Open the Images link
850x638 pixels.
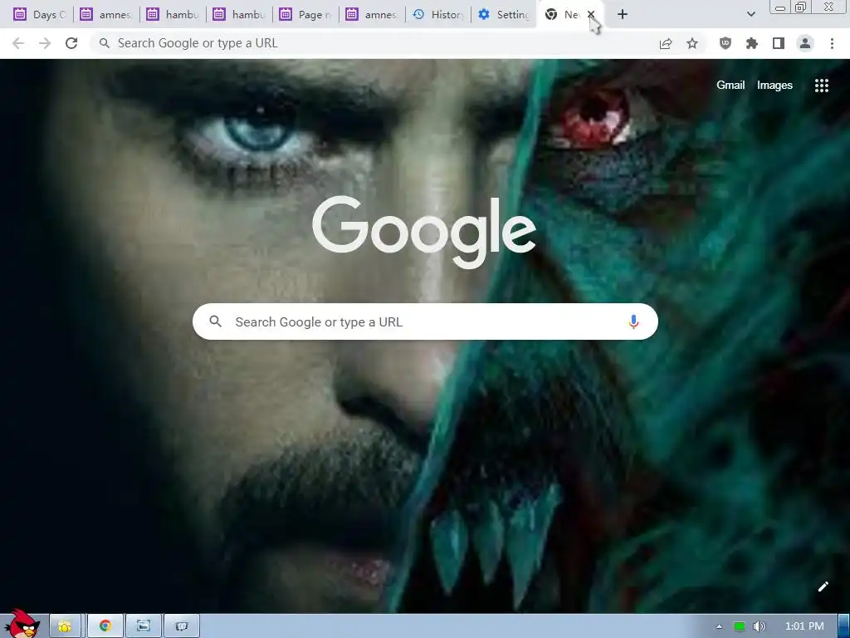(774, 86)
